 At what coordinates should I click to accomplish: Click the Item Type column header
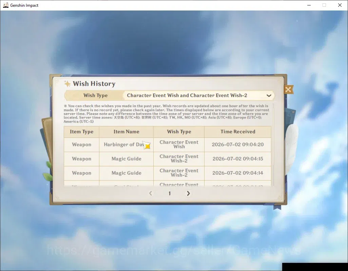[x=81, y=132]
